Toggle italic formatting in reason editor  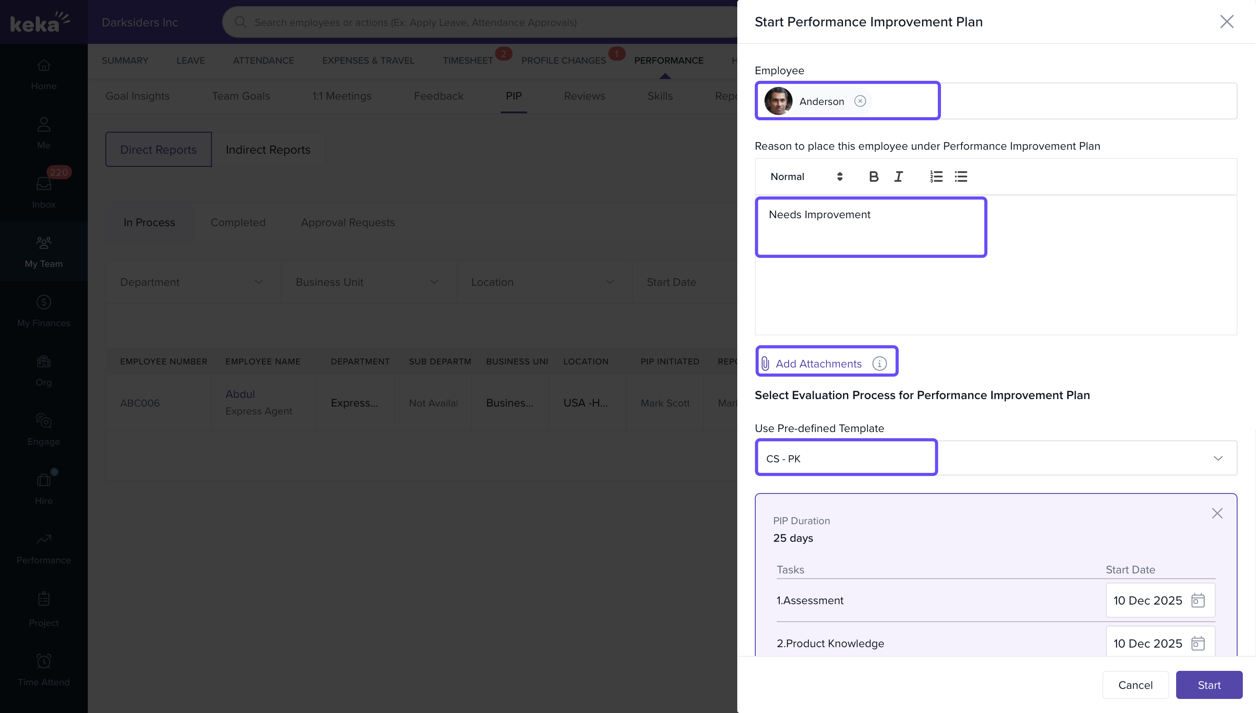898,176
